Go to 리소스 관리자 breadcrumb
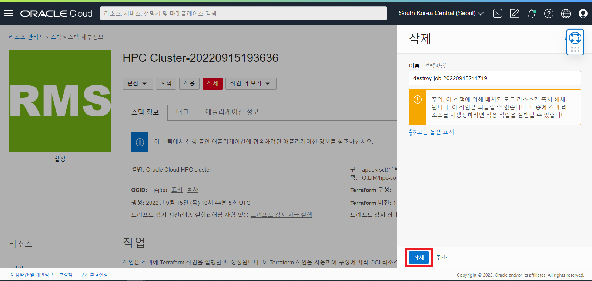The image size is (592, 281). 26,37
